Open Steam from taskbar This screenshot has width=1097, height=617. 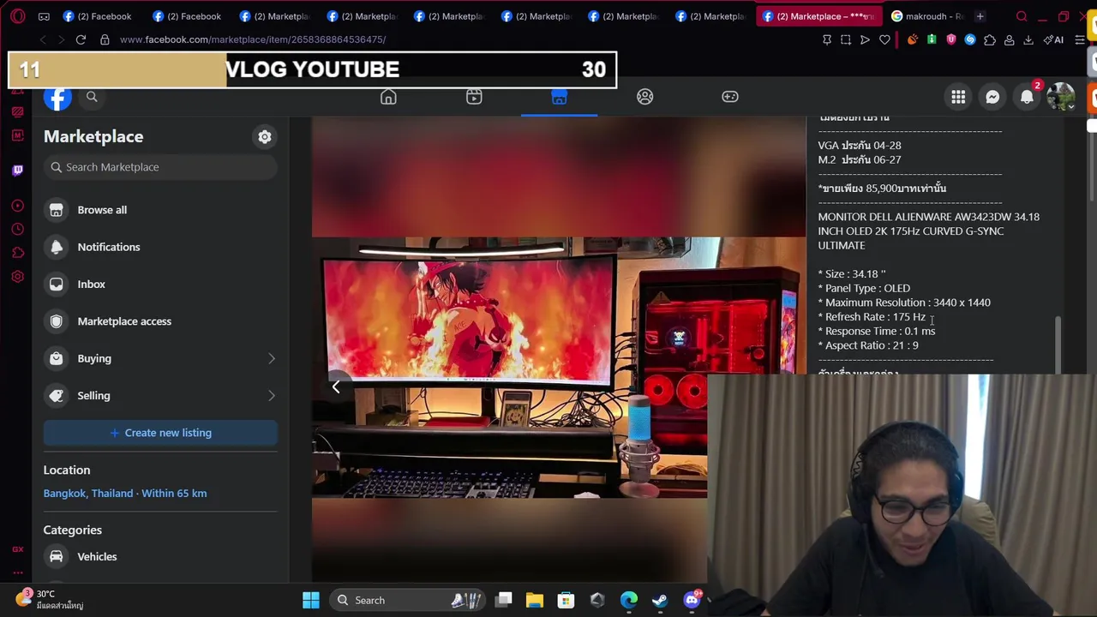pyautogui.click(x=660, y=600)
